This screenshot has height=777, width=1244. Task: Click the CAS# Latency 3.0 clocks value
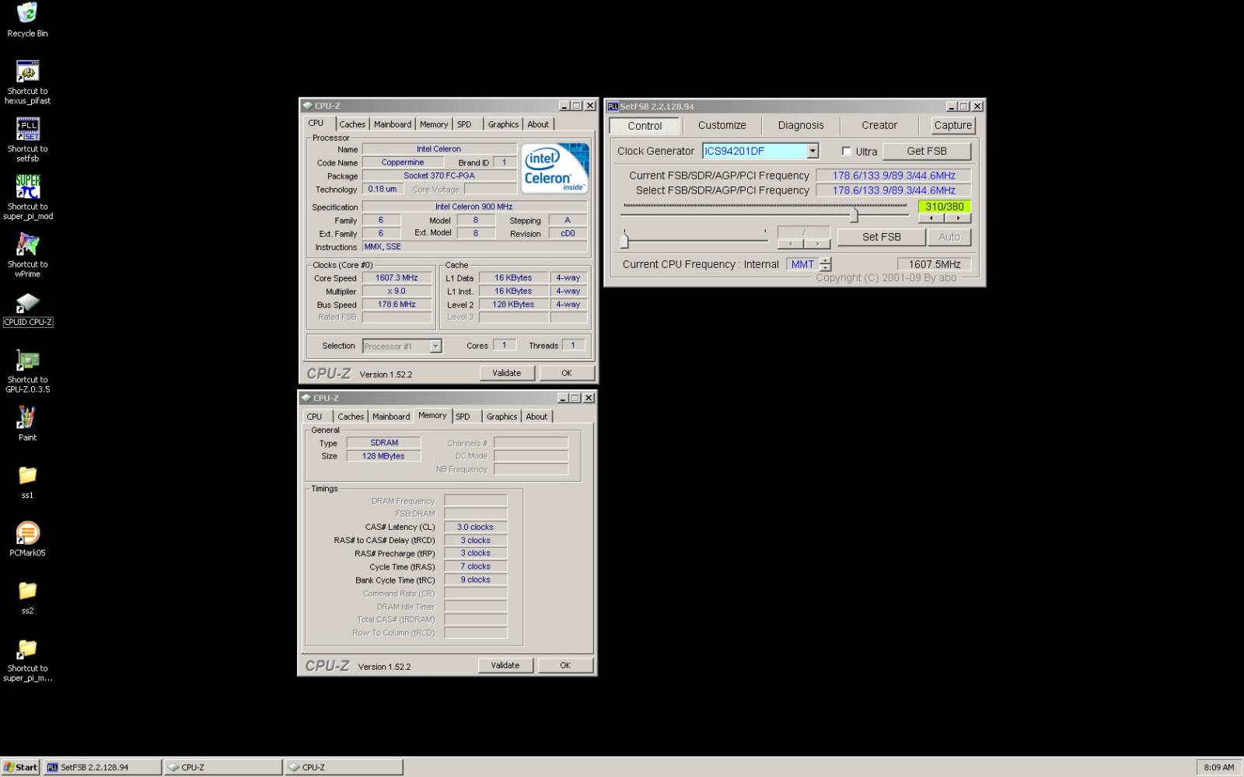tap(475, 527)
